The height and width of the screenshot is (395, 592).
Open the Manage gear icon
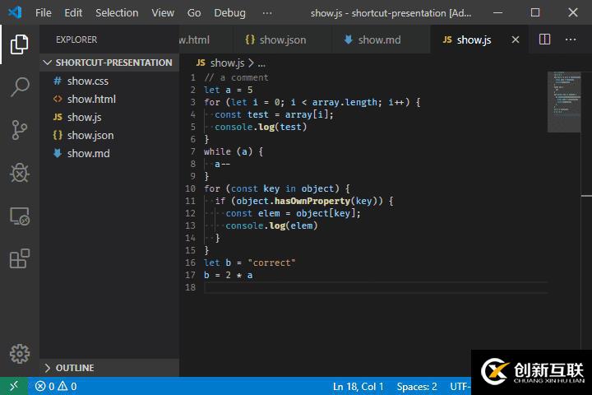pos(19,354)
